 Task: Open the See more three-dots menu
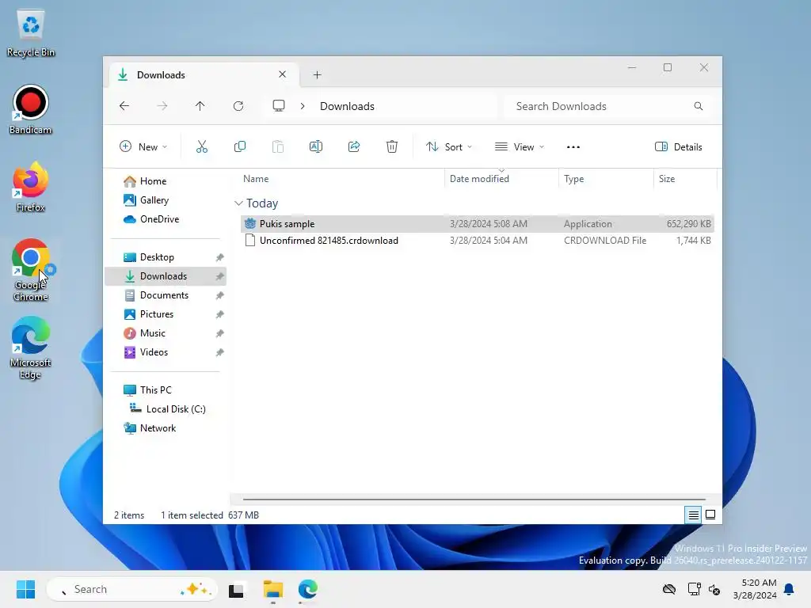(x=573, y=146)
